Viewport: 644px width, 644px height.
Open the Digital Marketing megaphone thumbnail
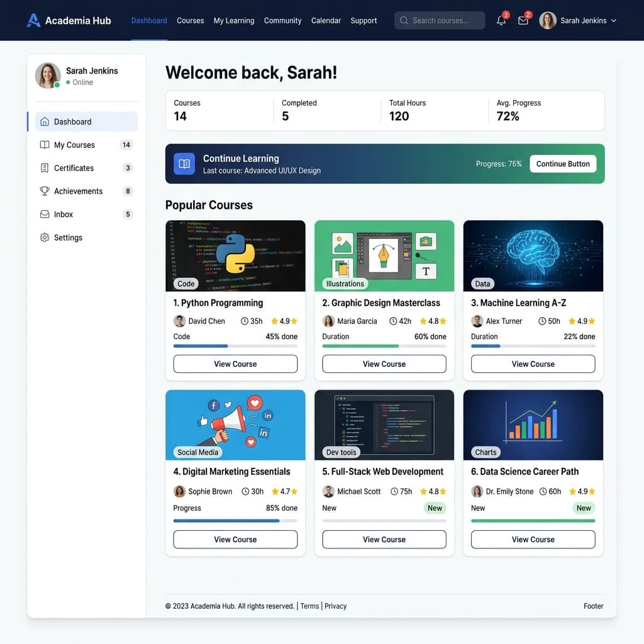pos(235,425)
